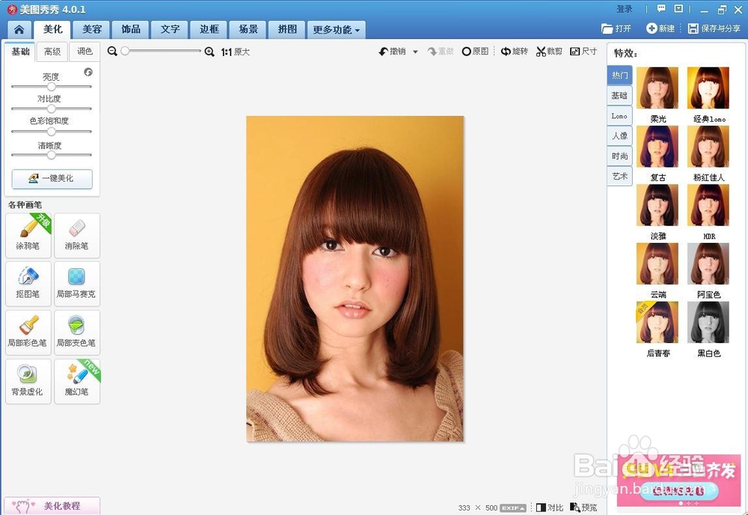
Task: Open the 背景虚化 background blur tool
Action: click(28, 381)
